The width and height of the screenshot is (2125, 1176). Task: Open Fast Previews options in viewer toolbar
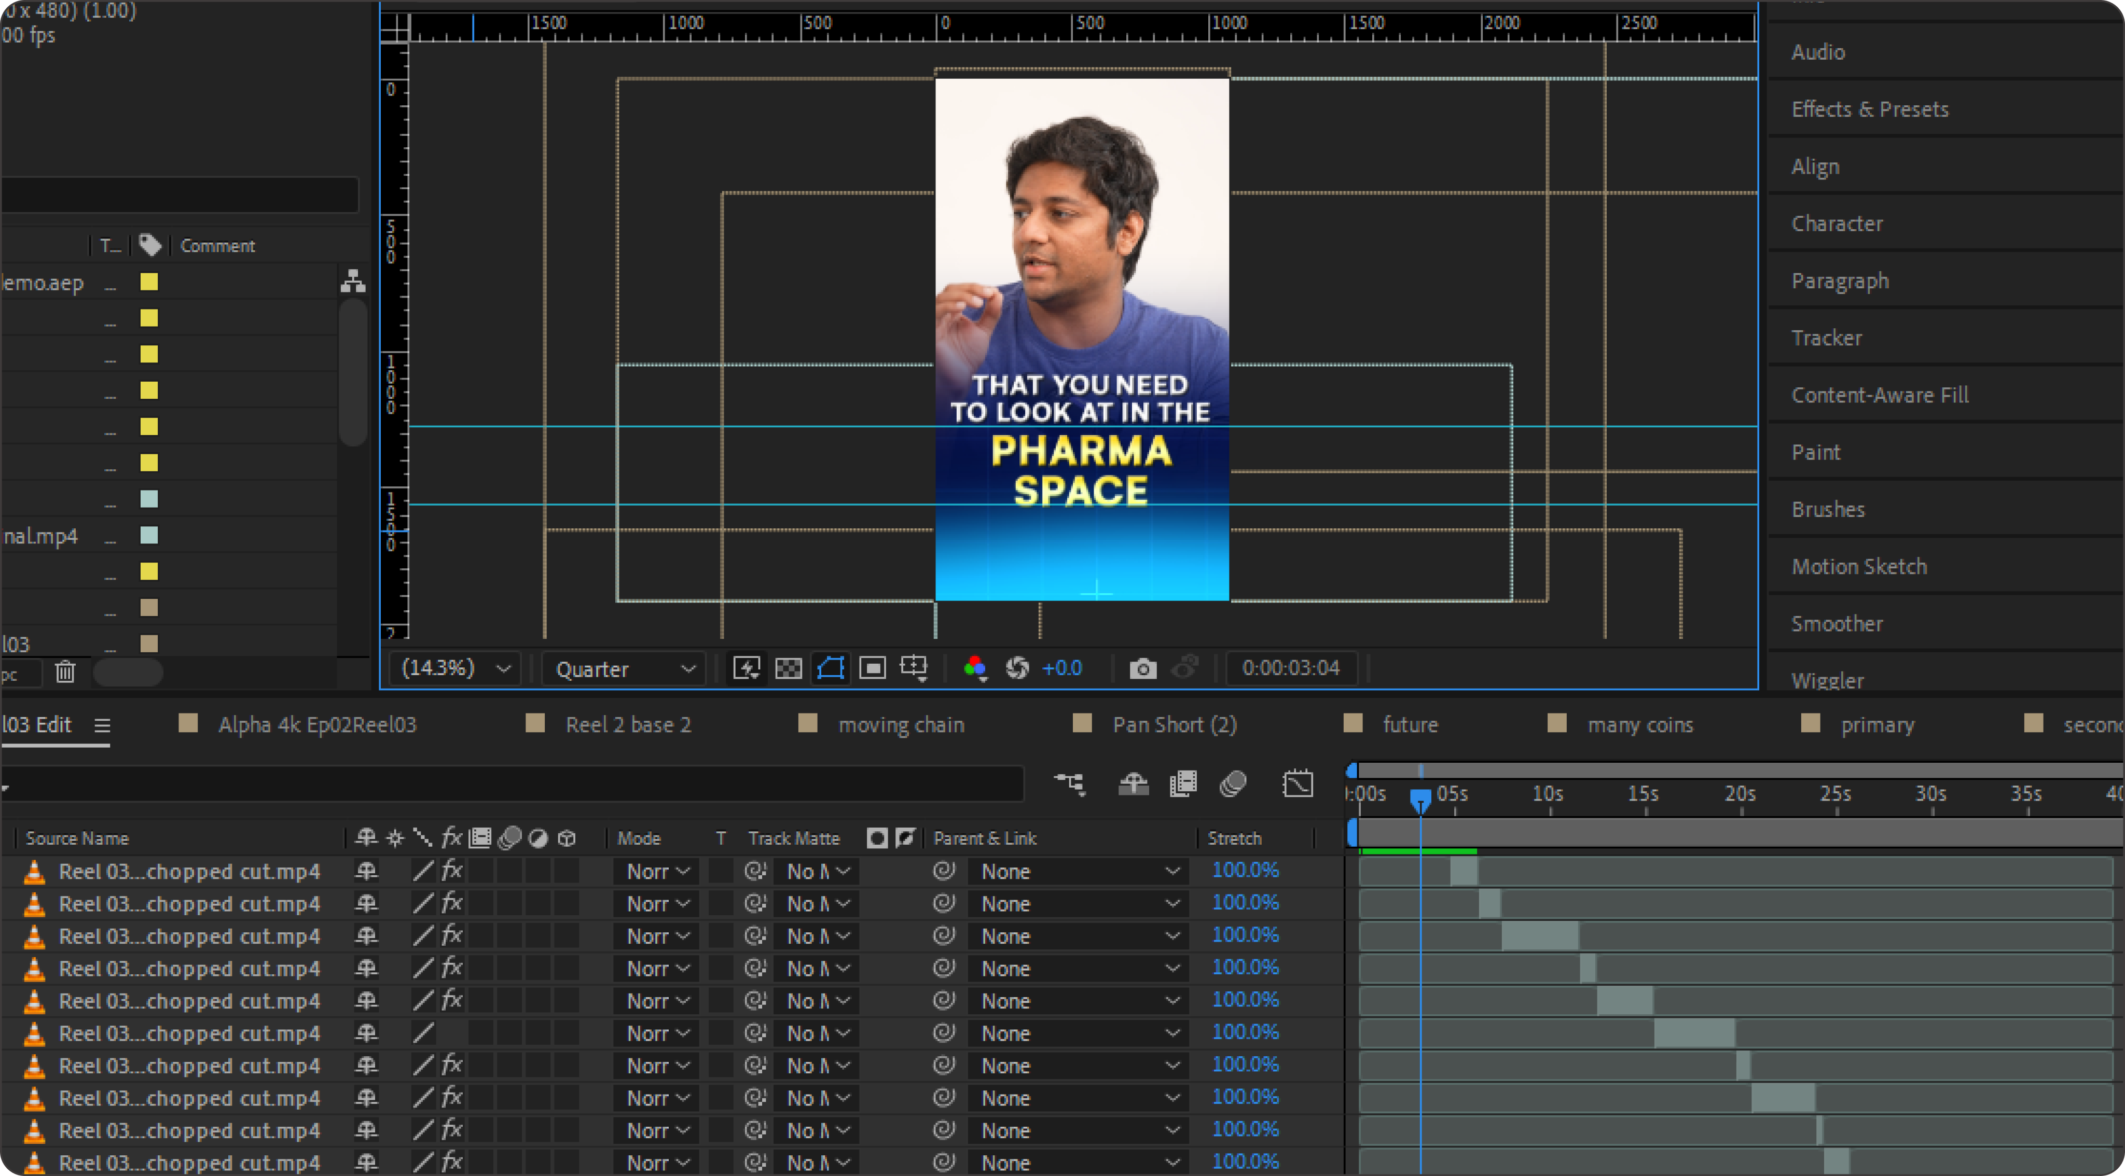click(746, 668)
